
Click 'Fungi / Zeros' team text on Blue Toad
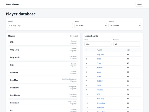click(72, 102)
